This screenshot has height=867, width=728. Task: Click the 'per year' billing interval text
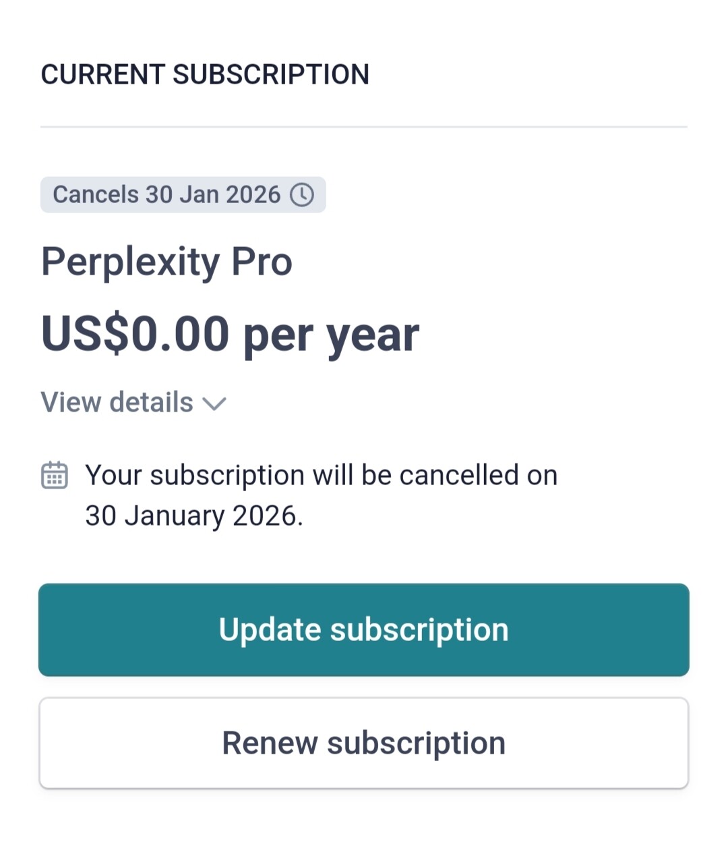coord(331,335)
